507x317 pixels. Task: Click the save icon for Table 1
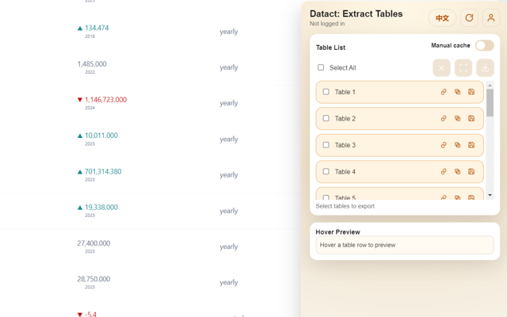pos(471,92)
